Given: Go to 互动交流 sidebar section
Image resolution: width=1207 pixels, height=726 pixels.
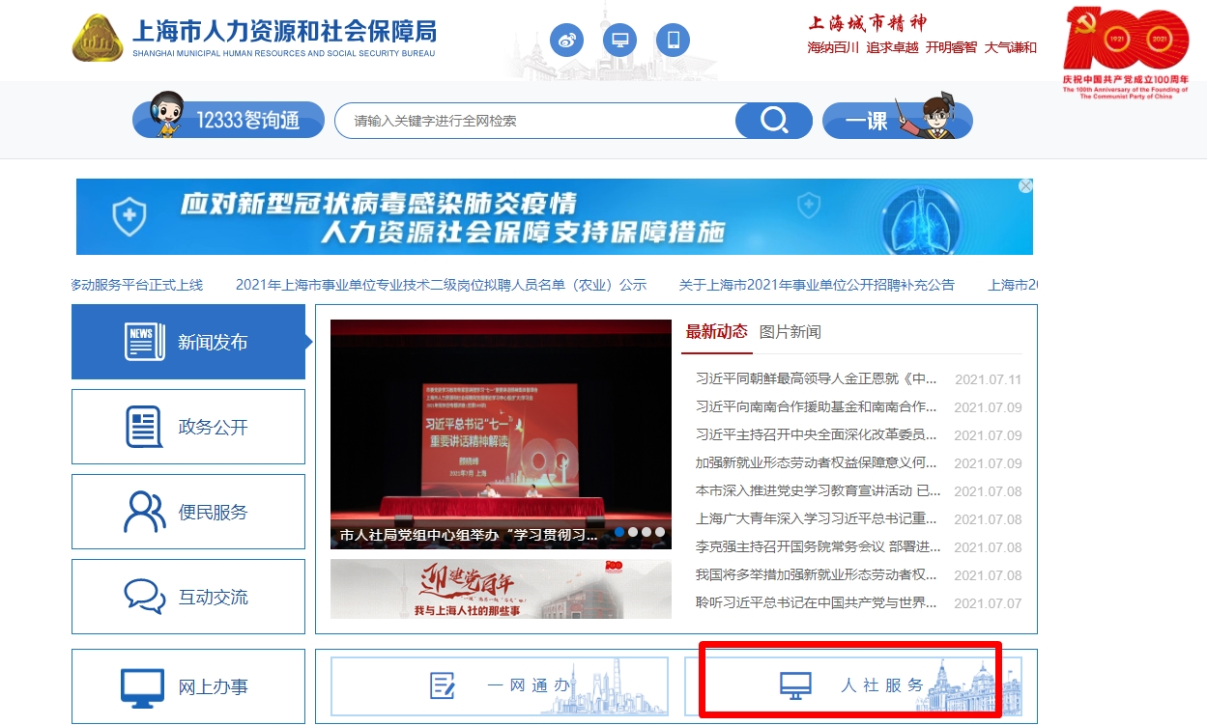Looking at the screenshot, I should click(x=188, y=597).
